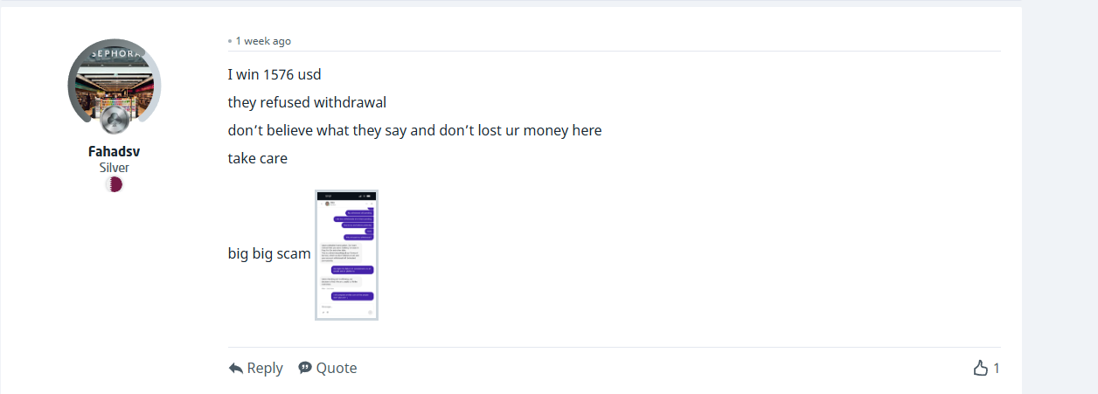Screen dimensions: 1098x394
Task: Click the "I win 1576 usd" line
Action: [x=274, y=74]
